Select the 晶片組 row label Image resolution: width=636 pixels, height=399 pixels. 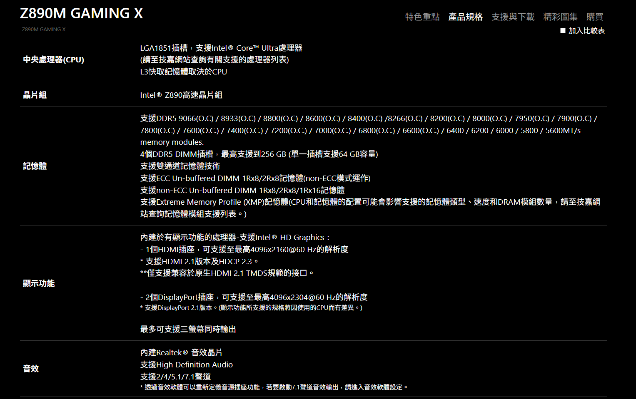(35, 95)
